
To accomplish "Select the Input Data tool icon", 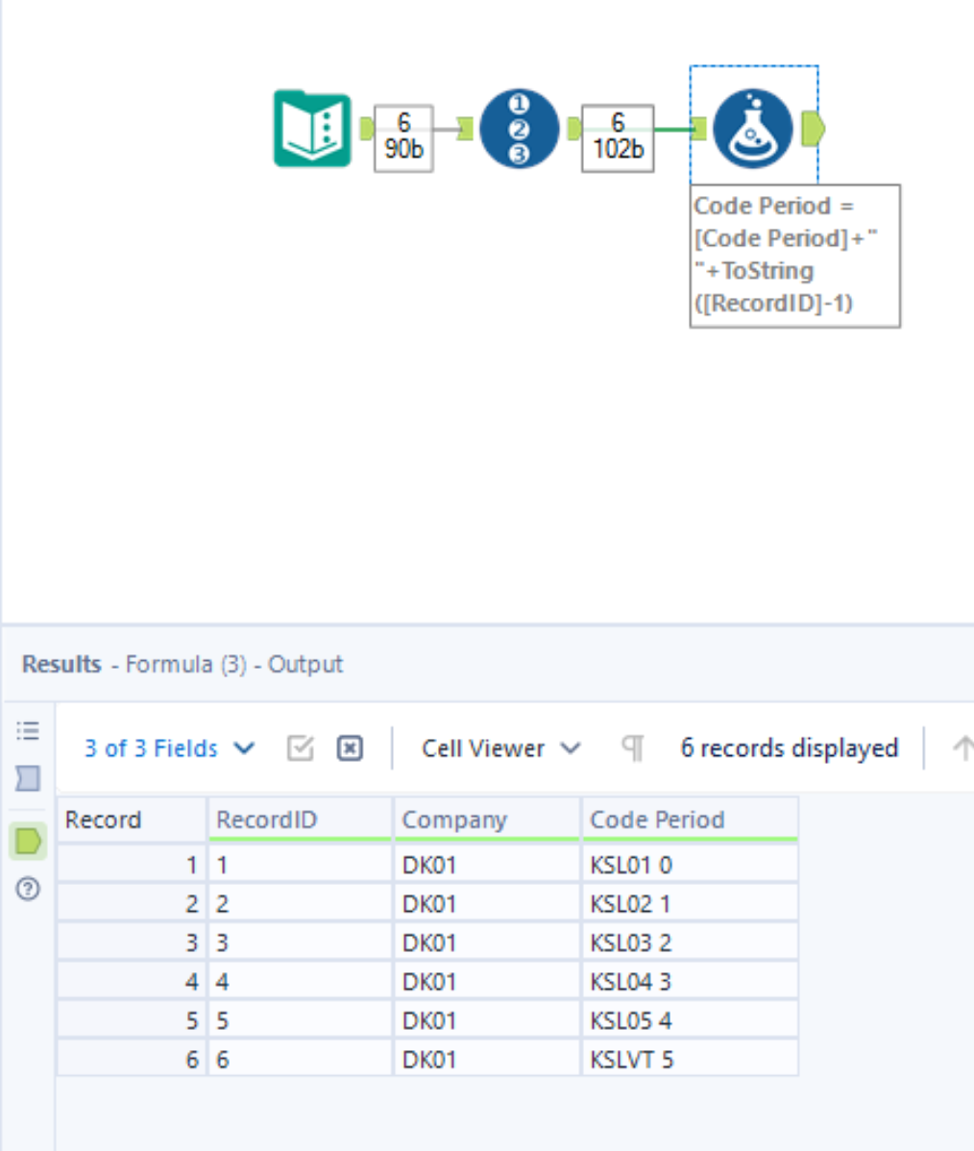I will point(312,129).
